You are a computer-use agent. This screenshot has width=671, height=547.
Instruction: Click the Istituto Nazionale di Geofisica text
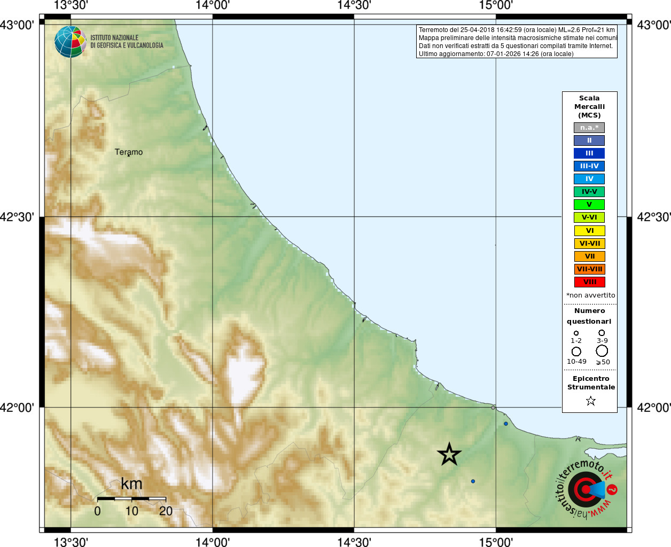(127, 42)
